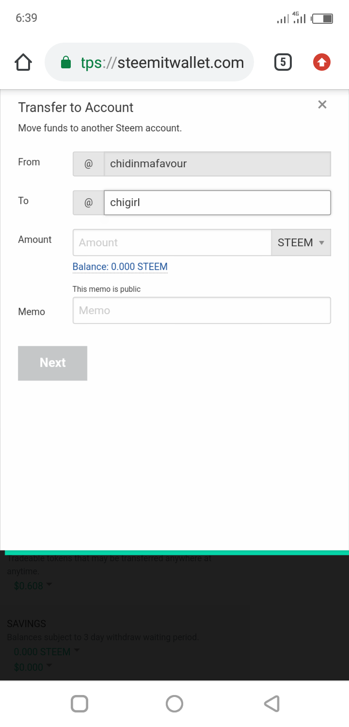349x727 pixels.
Task: Click the Balance: 0.000 STEEM link
Action: (x=120, y=267)
